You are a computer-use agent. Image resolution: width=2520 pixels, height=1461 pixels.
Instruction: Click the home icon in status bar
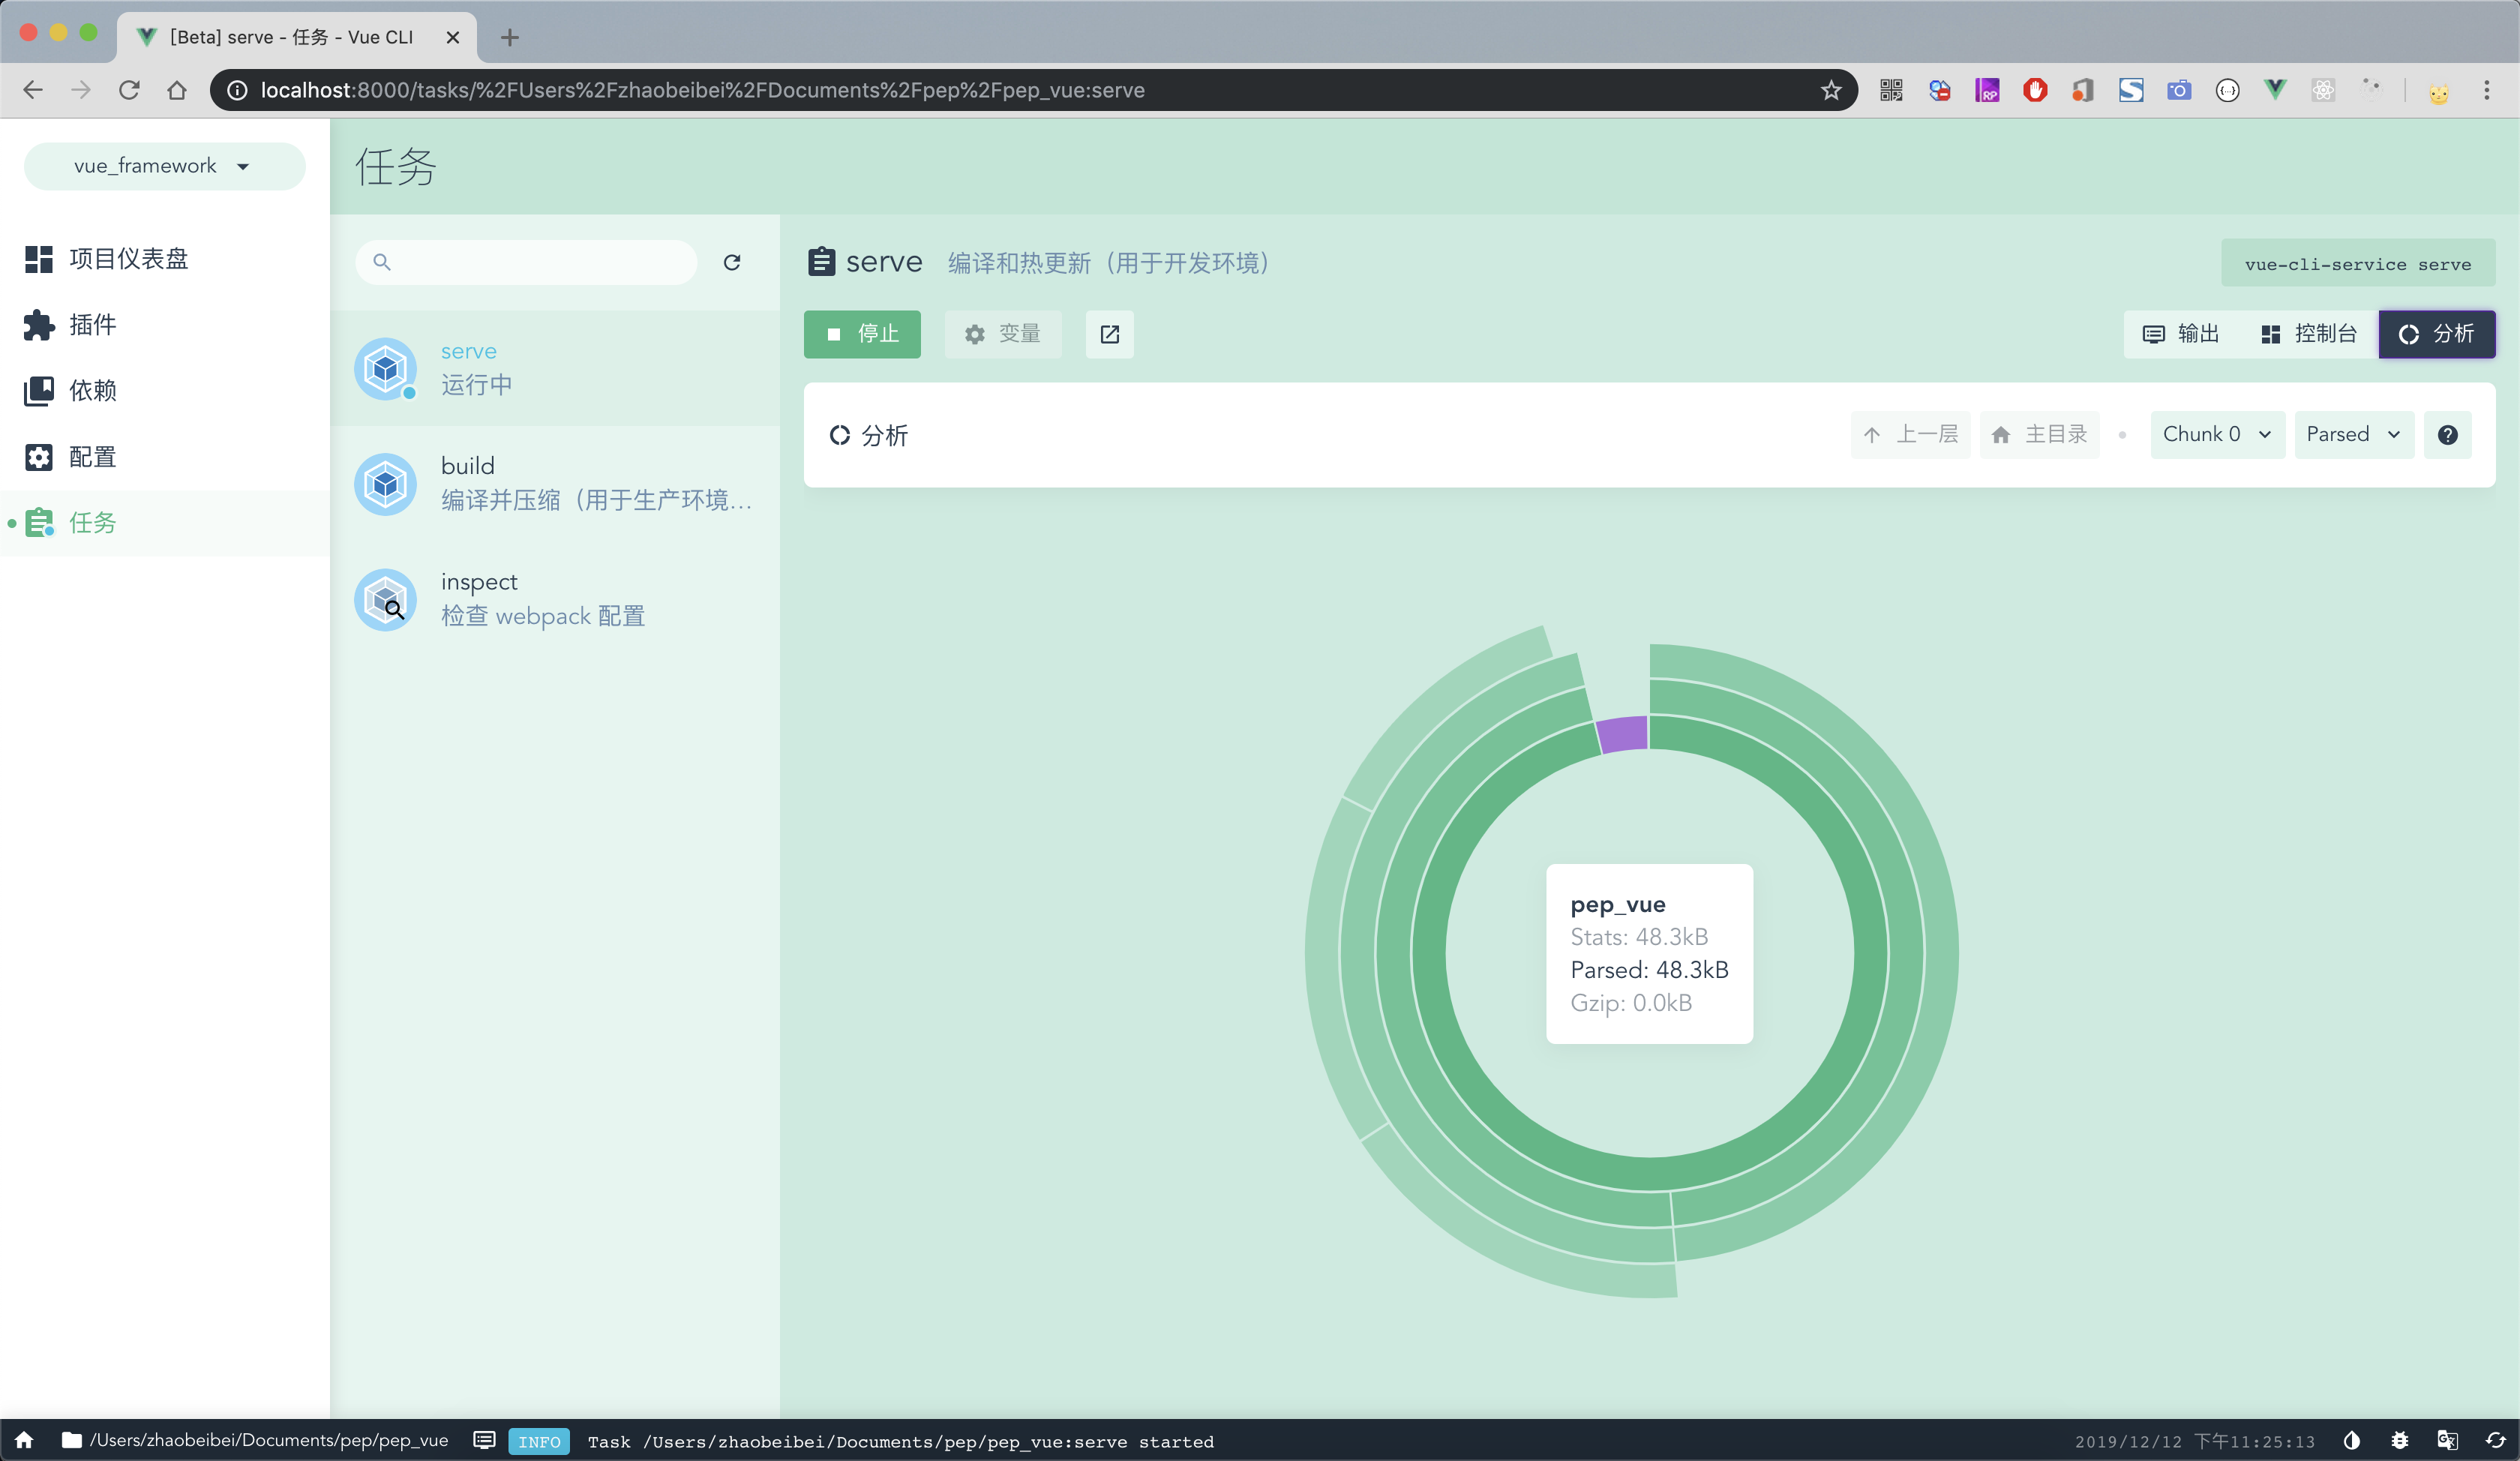click(25, 1440)
